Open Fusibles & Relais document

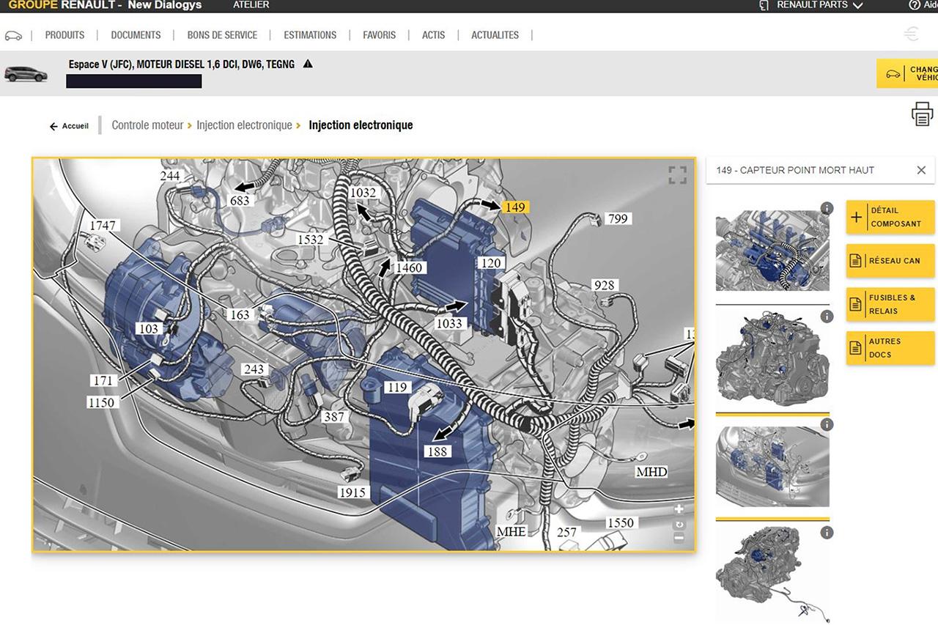coord(890,304)
